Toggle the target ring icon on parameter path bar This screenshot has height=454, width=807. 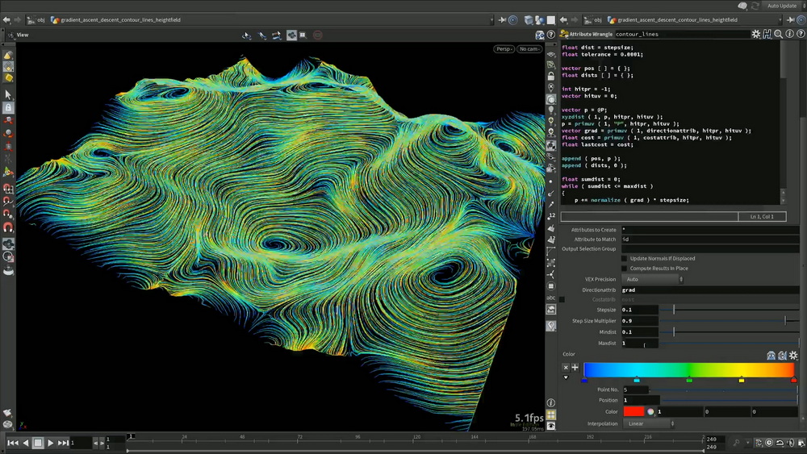pyautogui.click(x=801, y=19)
